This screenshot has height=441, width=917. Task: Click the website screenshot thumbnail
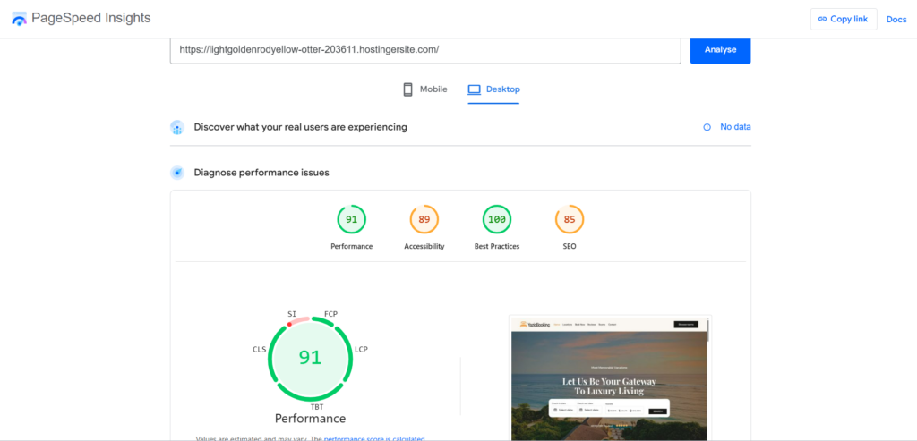[x=610, y=377]
